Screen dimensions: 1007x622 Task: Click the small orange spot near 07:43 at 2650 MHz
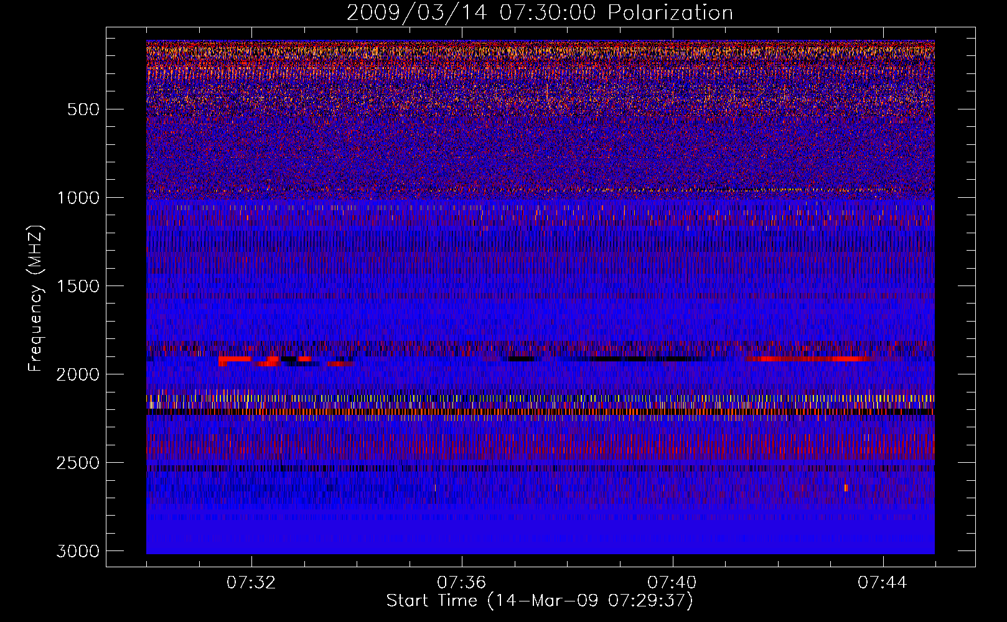[x=846, y=488]
